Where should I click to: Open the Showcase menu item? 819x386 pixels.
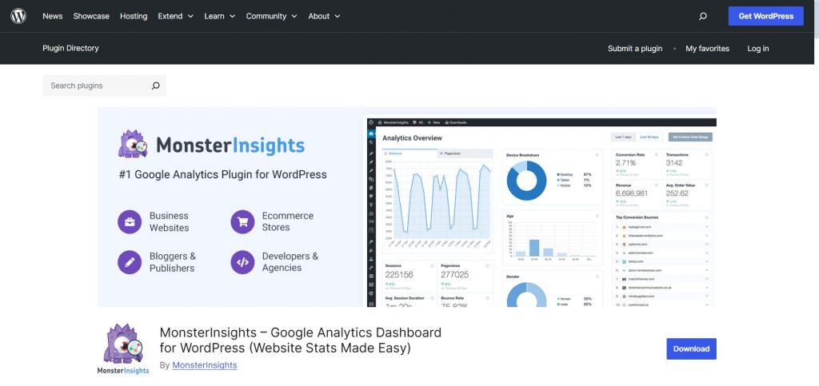coord(91,16)
